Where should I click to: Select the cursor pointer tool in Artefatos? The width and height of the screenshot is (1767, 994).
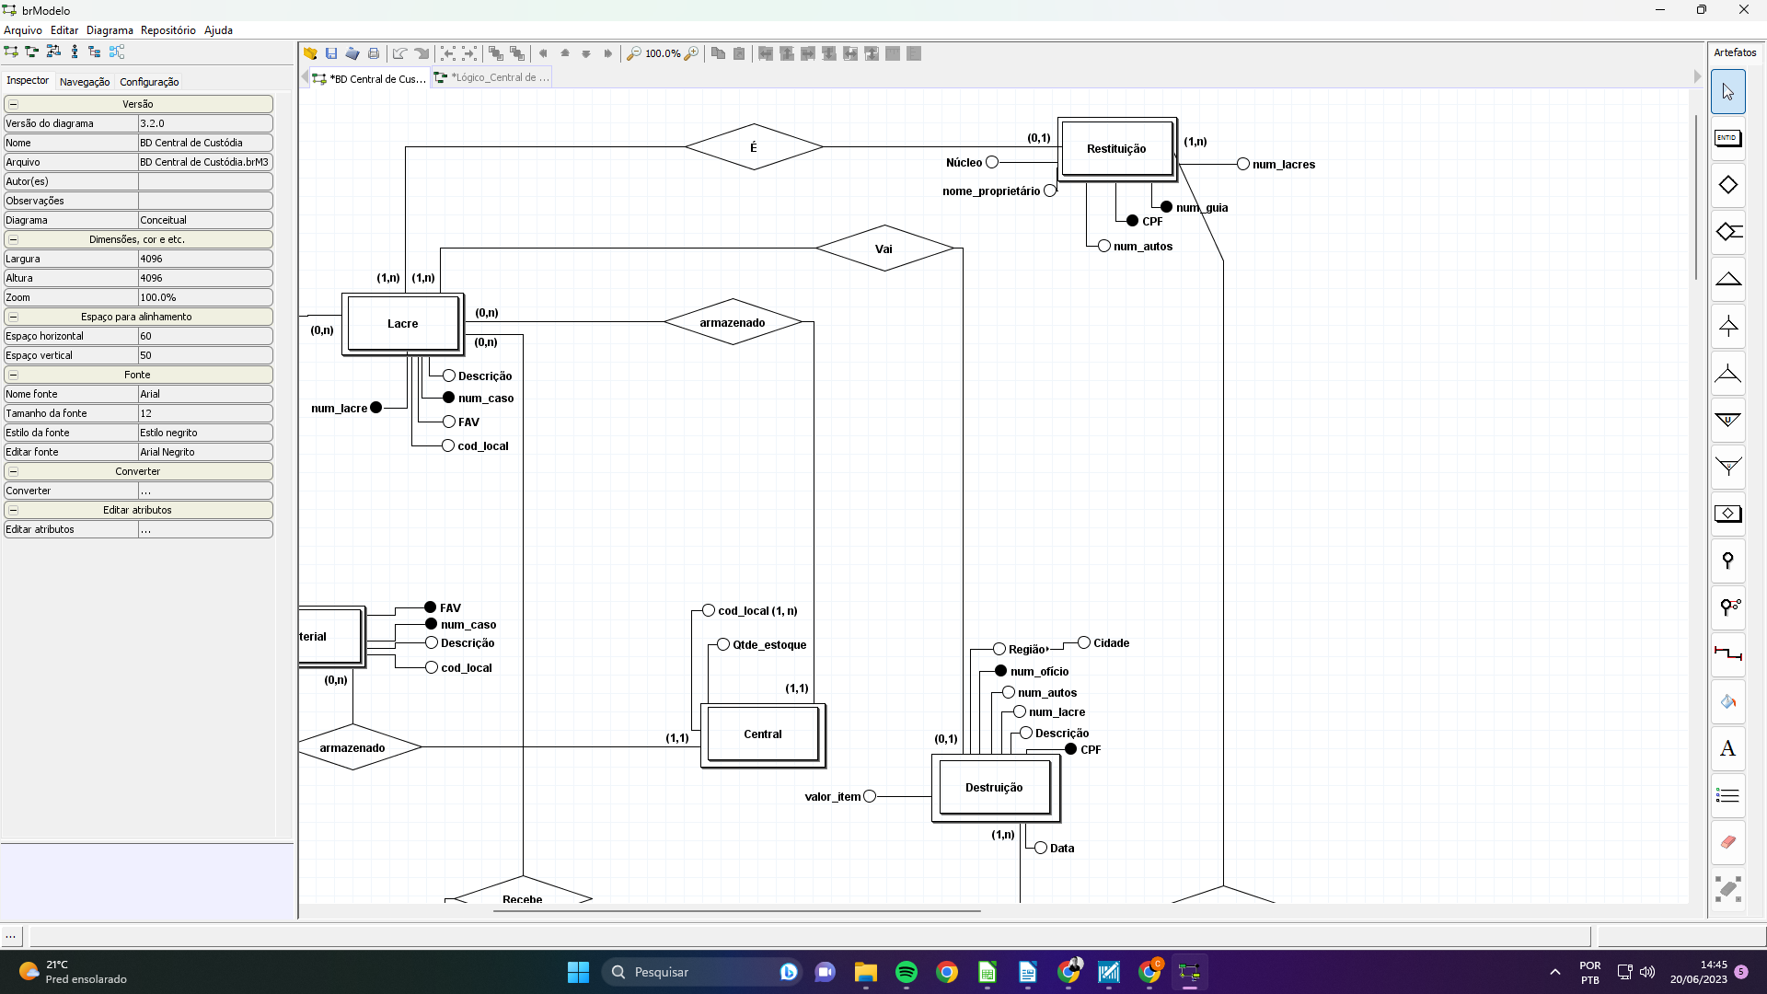[1727, 92]
